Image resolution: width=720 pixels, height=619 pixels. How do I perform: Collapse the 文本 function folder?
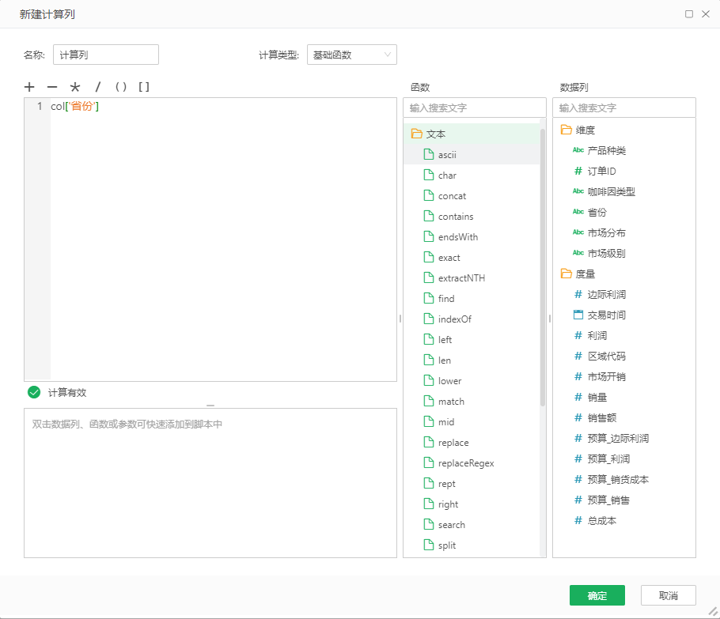click(x=417, y=134)
